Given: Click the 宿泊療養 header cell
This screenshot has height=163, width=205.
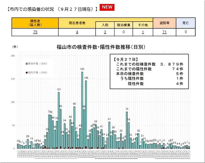Looking at the screenshot, I should click(x=124, y=25).
